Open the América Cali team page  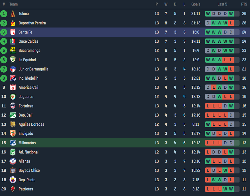pos(28,87)
